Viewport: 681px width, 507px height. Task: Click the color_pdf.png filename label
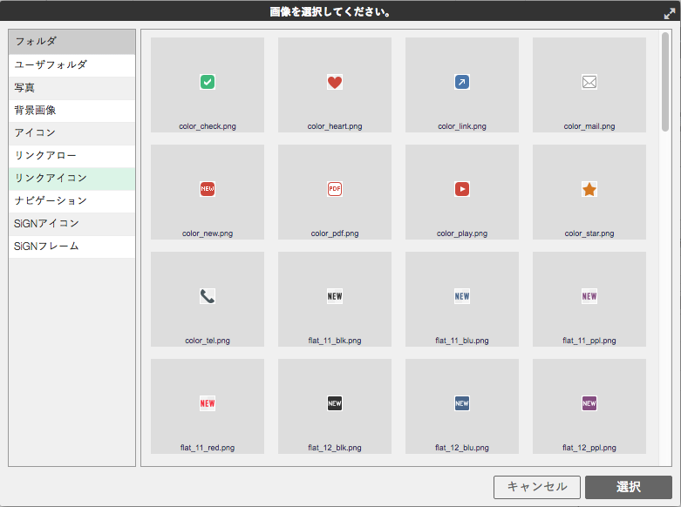[335, 233]
